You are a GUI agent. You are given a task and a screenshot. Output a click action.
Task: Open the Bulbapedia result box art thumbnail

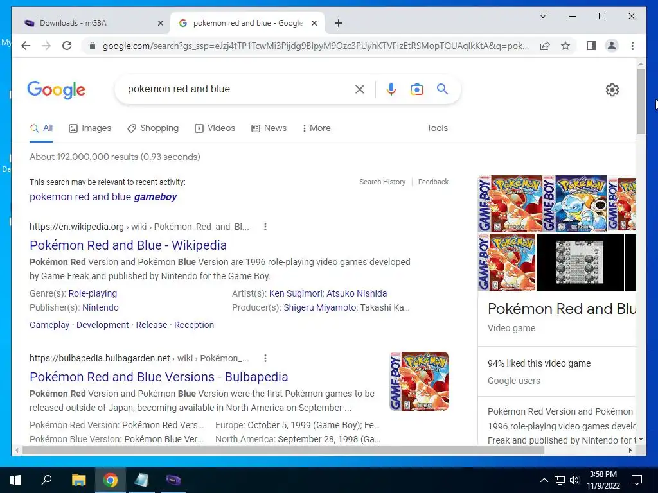[x=419, y=381]
